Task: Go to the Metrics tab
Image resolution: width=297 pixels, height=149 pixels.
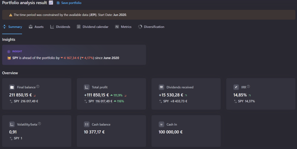Action: (x=123, y=27)
